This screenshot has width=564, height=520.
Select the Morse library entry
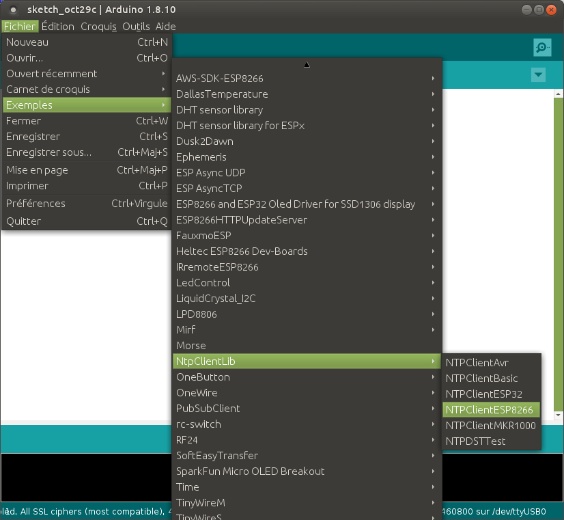[x=191, y=346]
